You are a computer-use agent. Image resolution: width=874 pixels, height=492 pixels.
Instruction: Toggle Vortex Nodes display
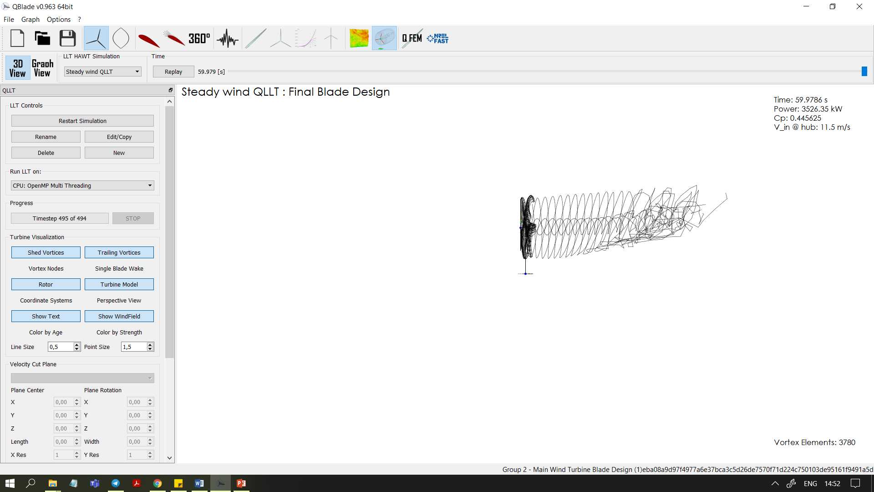[46, 268]
